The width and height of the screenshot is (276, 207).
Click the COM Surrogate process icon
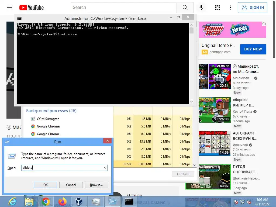(x=33, y=119)
